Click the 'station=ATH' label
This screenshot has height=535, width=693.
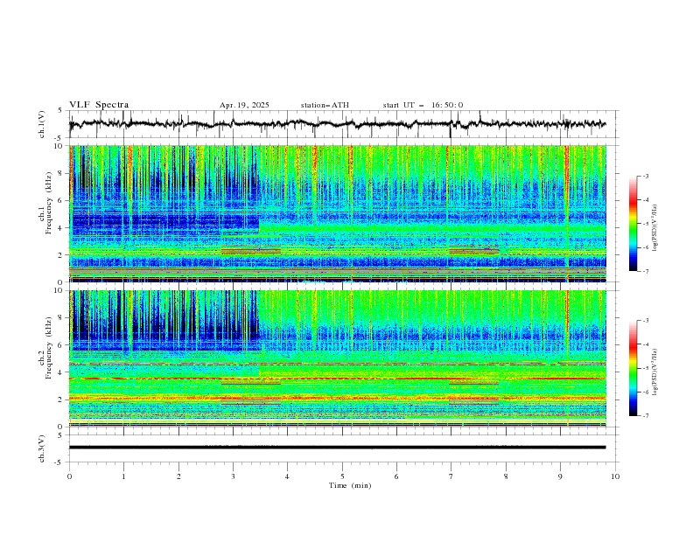(325, 105)
